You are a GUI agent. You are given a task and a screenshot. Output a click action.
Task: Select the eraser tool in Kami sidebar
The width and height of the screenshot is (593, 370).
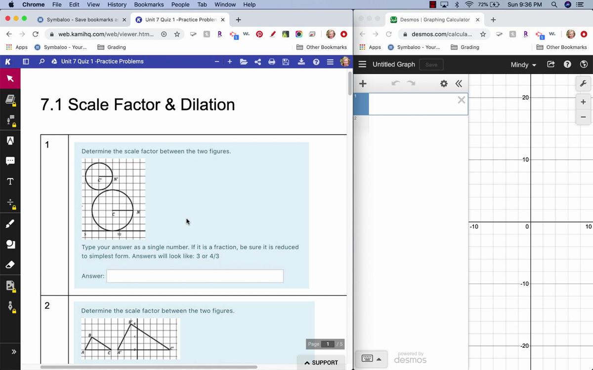coord(10,265)
